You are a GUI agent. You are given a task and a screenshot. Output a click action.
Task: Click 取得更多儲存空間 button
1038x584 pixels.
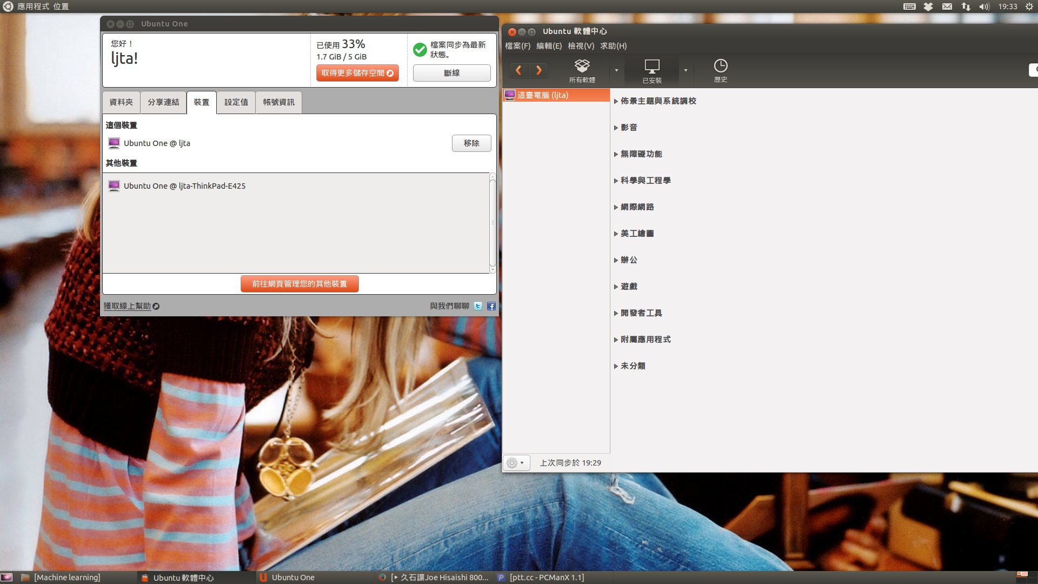pyautogui.click(x=357, y=73)
